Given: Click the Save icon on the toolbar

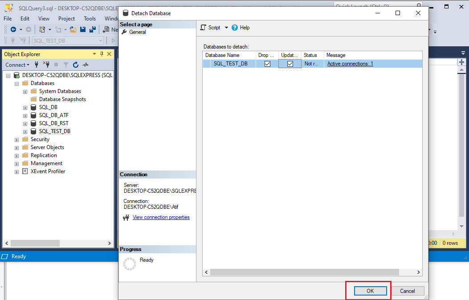Looking at the screenshot, I should (83, 29).
